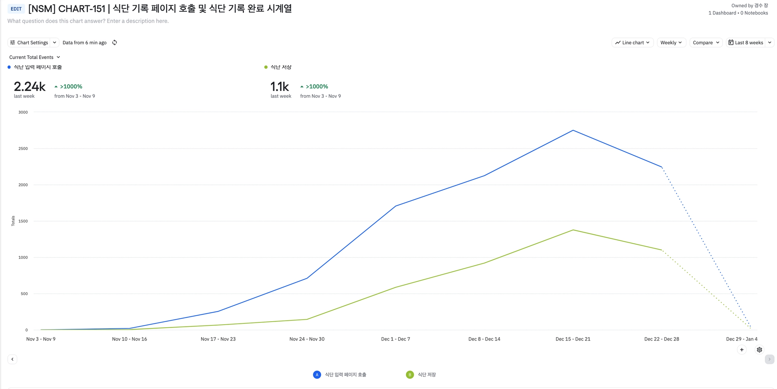The height and width of the screenshot is (389, 777).
Task: Open chart gear settings icon
Action: [759, 350]
